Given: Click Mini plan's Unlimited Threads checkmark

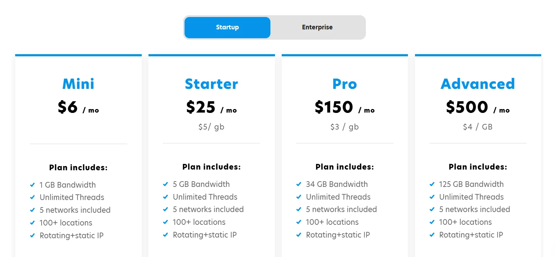Looking at the screenshot, I should click(x=33, y=197).
